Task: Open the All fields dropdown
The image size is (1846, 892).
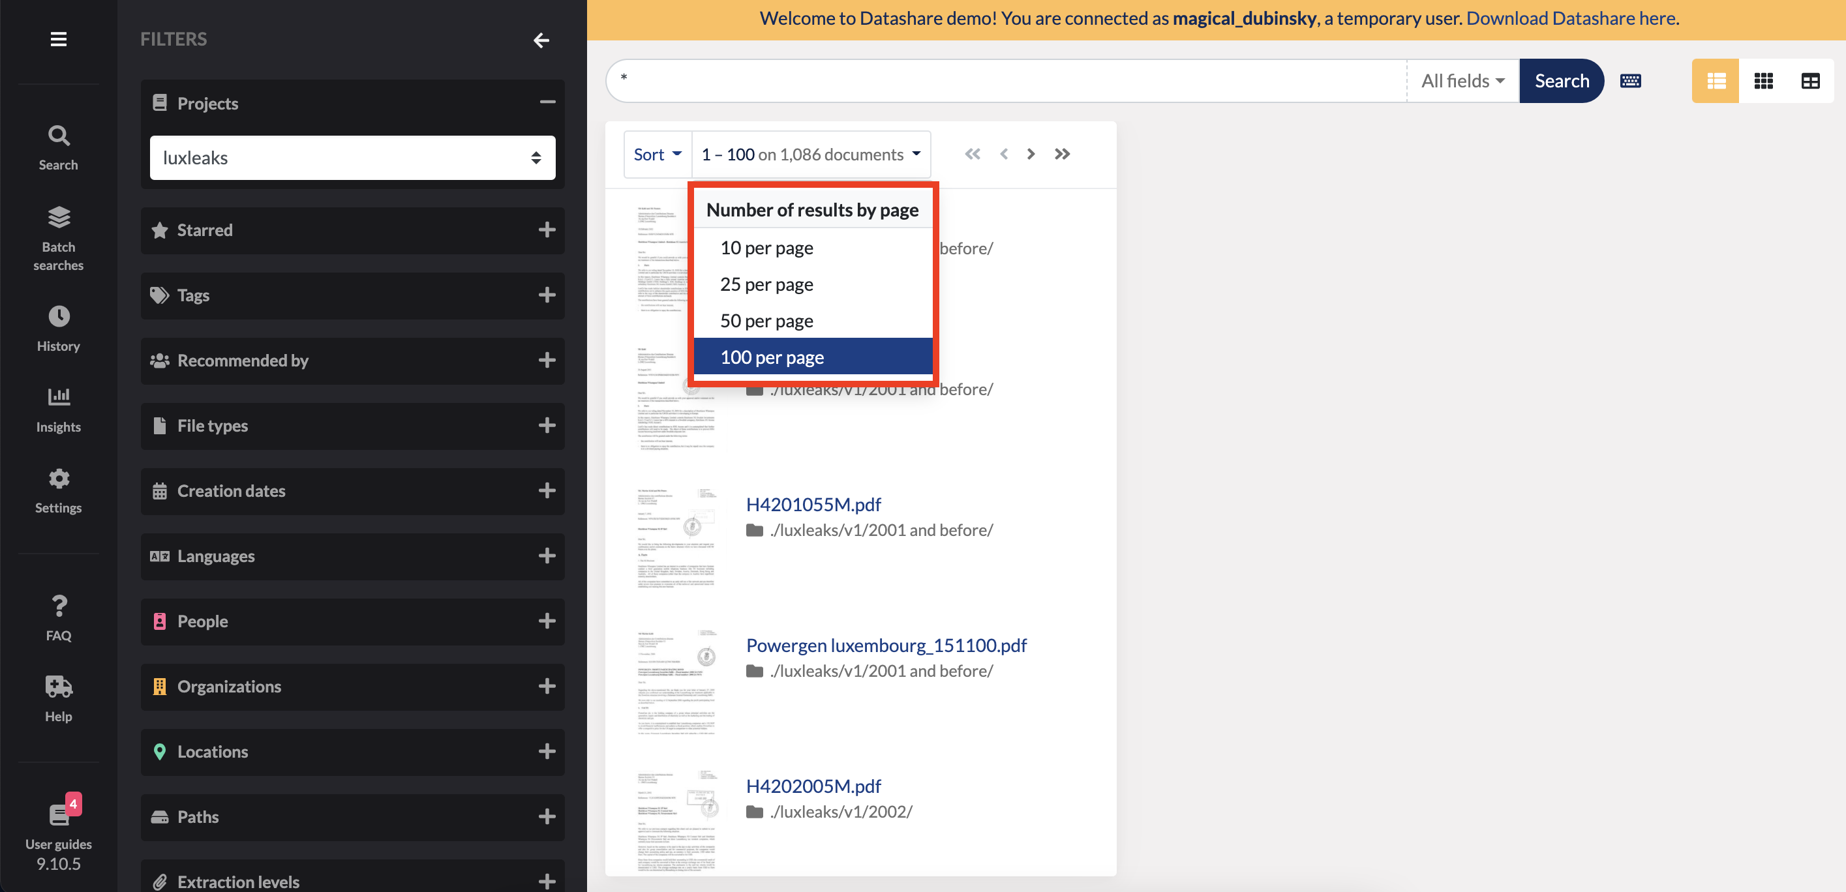Action: 1462,81
